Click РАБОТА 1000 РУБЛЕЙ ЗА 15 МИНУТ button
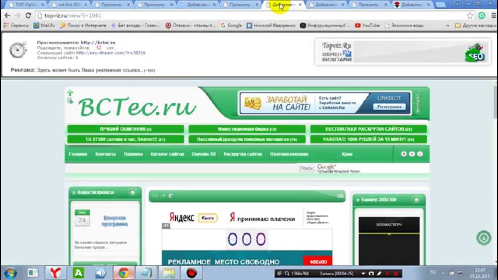This screenshot has width=498, height=280. point(368,139)
